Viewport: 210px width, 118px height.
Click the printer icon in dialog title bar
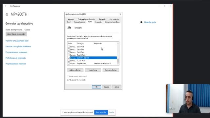67,14
